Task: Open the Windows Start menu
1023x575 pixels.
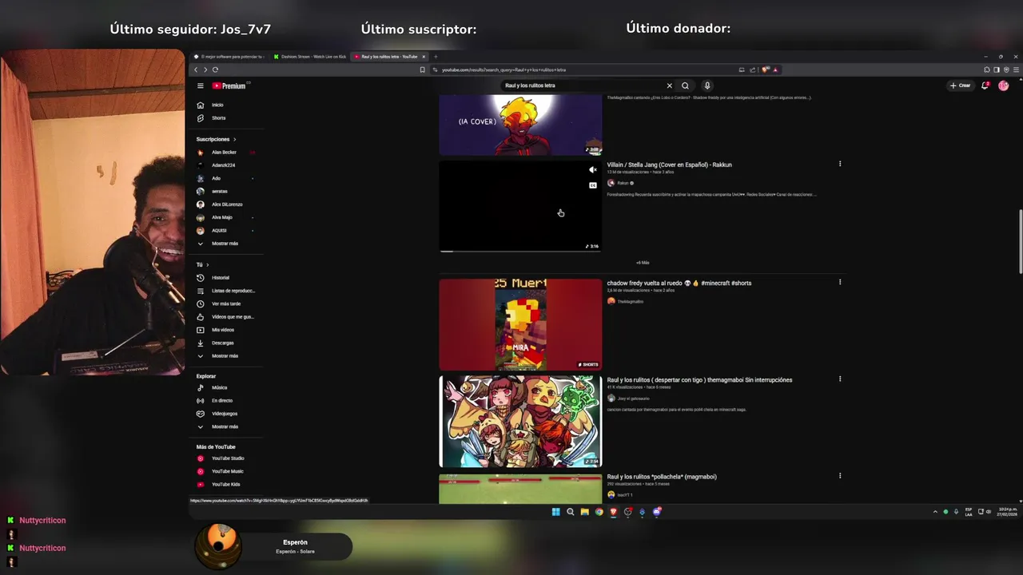Action: click(555, 512)
